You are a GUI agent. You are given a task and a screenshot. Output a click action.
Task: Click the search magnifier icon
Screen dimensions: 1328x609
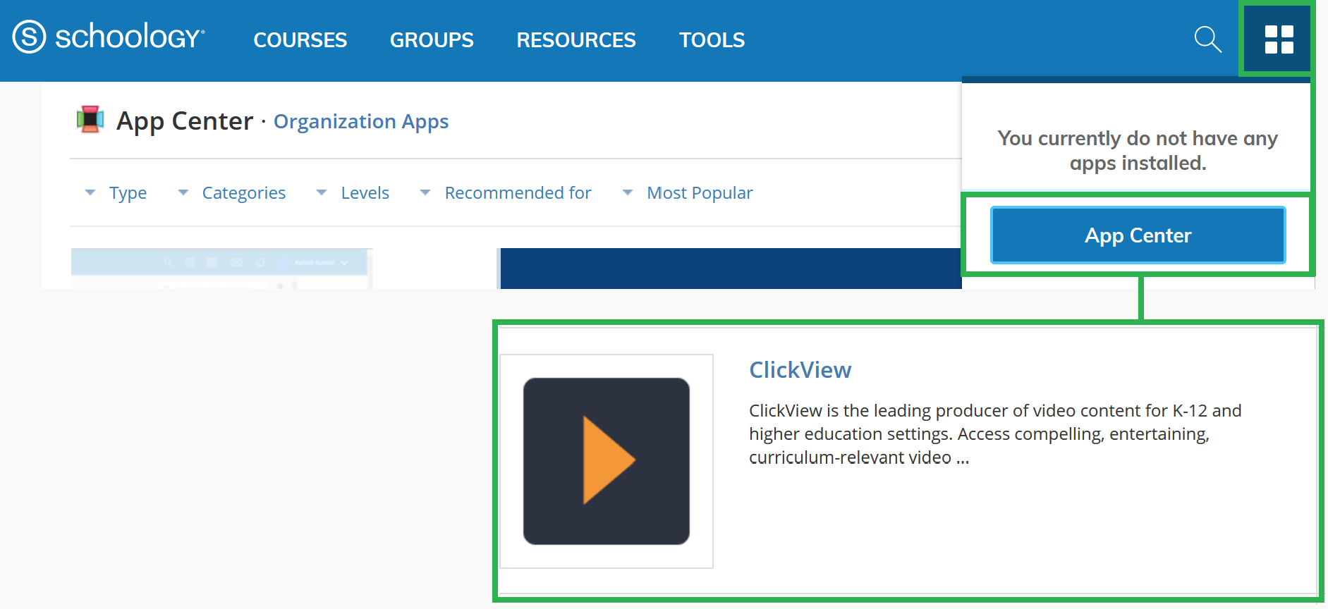1207,39
